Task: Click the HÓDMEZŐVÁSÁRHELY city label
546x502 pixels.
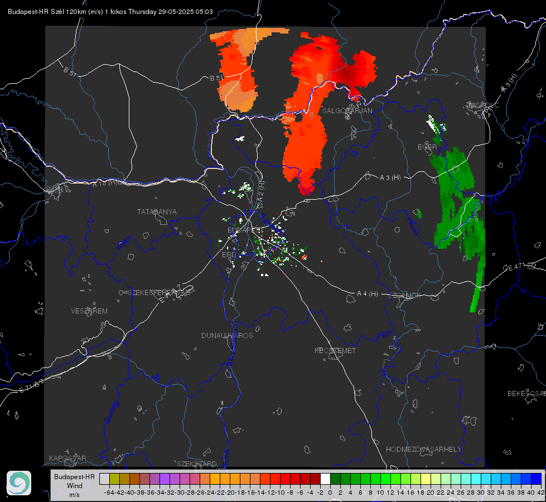Action: 424,450
